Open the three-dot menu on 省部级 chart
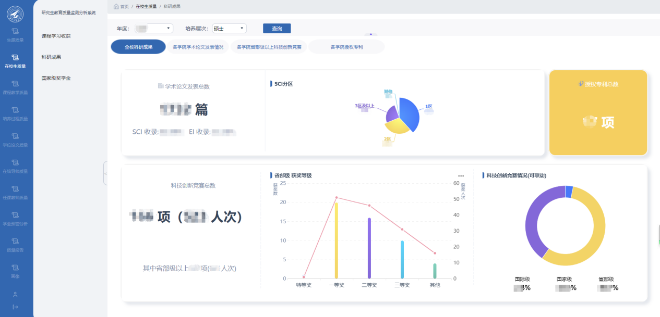The image size is (660, 317). tap(461, 176)
